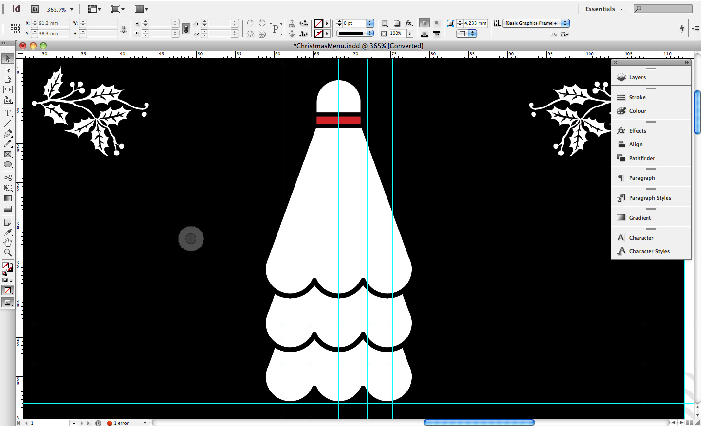The image size is (701, 426).
Task: Click the stroke colour swatch in Control panel
Action: (x=318, y=34)
